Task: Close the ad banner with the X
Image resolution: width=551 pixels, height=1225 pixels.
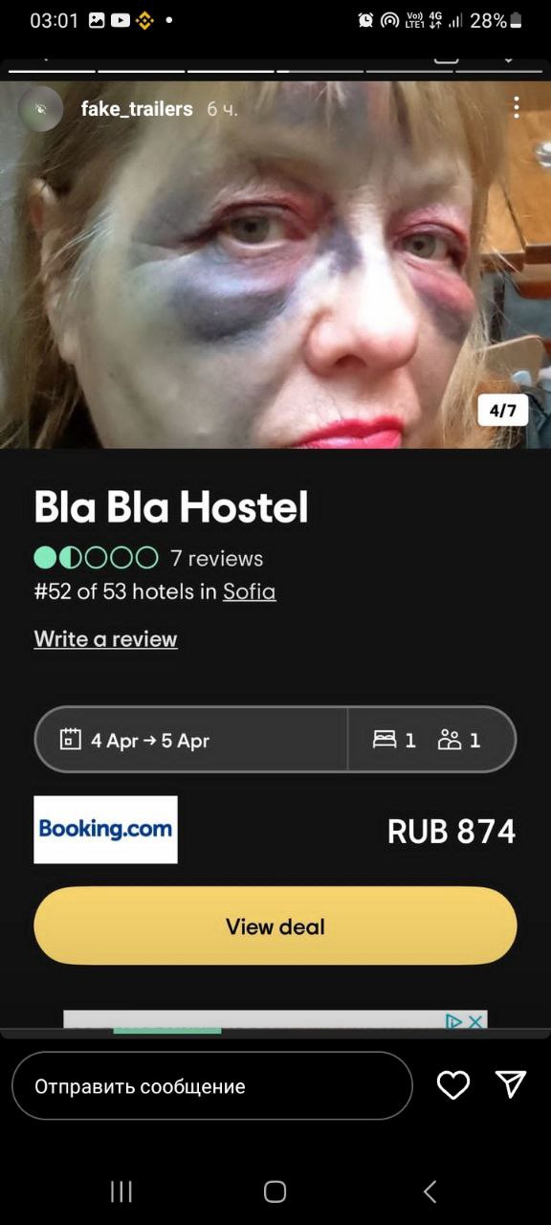Action: point(476,1021)
